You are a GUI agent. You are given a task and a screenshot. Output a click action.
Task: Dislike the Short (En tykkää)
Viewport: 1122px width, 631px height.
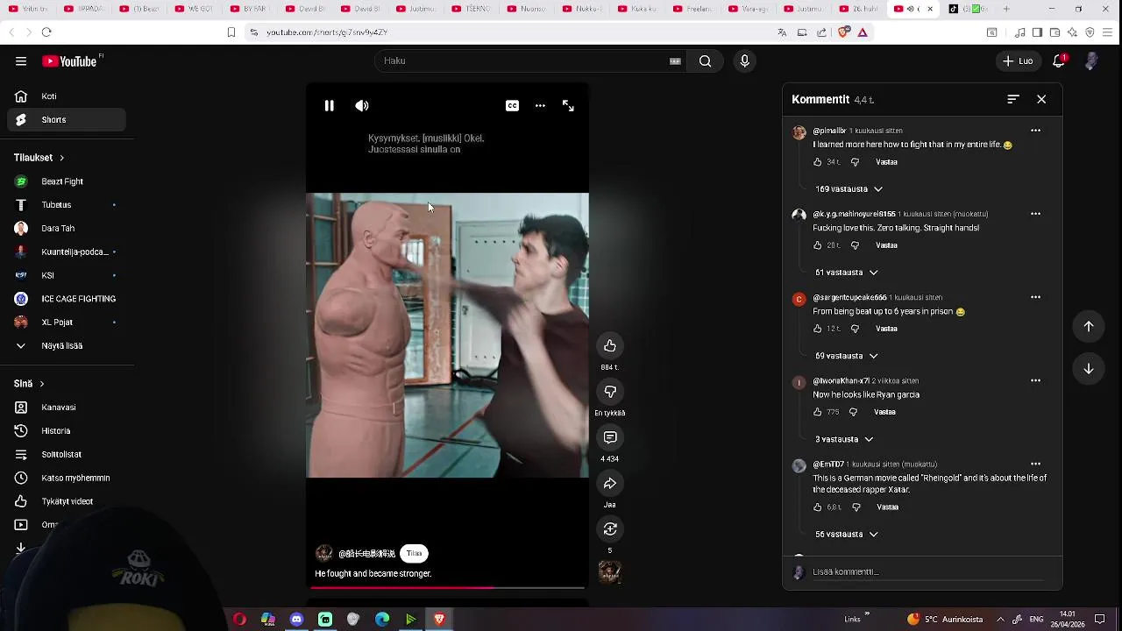click(x=610, y=391)
